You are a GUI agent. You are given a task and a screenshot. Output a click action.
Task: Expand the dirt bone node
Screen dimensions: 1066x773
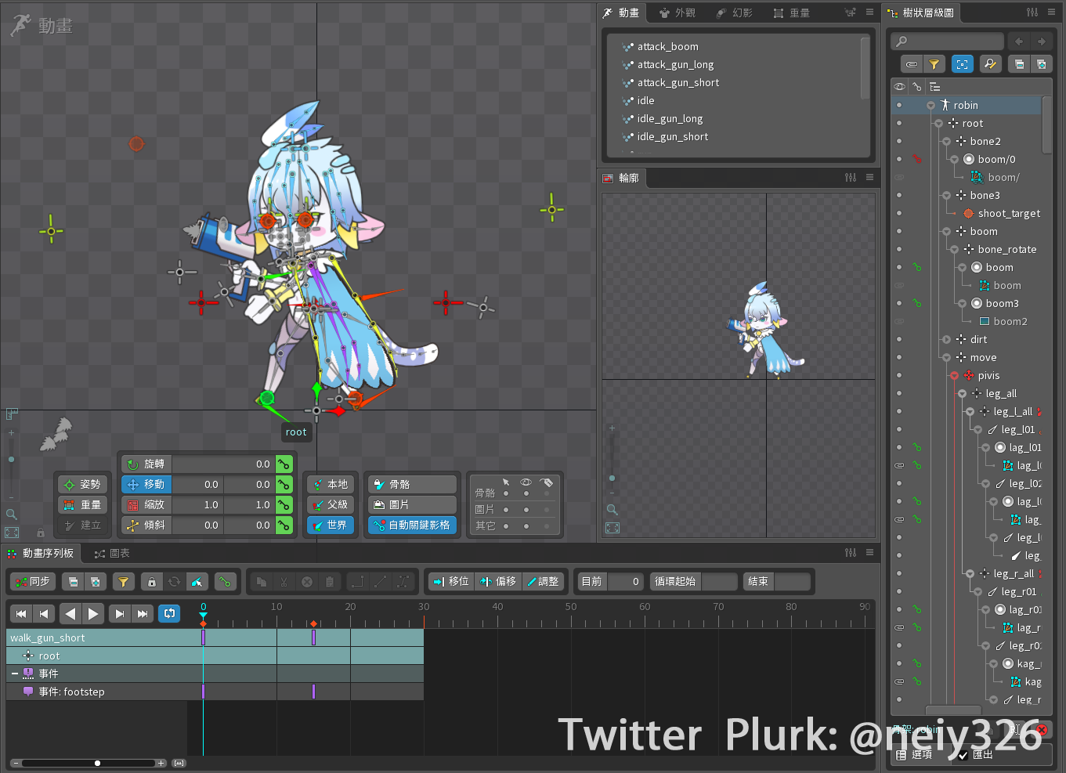coord(947,340)
